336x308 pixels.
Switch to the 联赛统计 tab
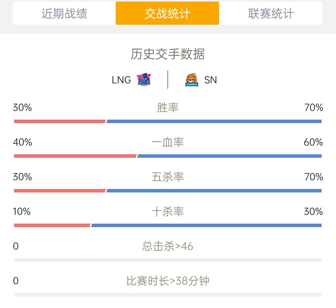[x=271, y=13]
